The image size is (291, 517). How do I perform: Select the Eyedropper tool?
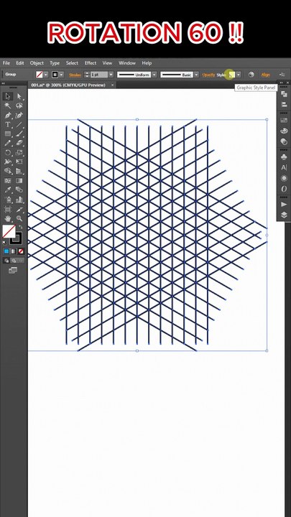8,190
